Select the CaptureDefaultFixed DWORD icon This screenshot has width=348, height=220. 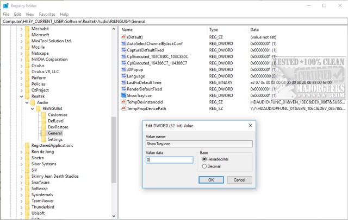pos(123,50)
